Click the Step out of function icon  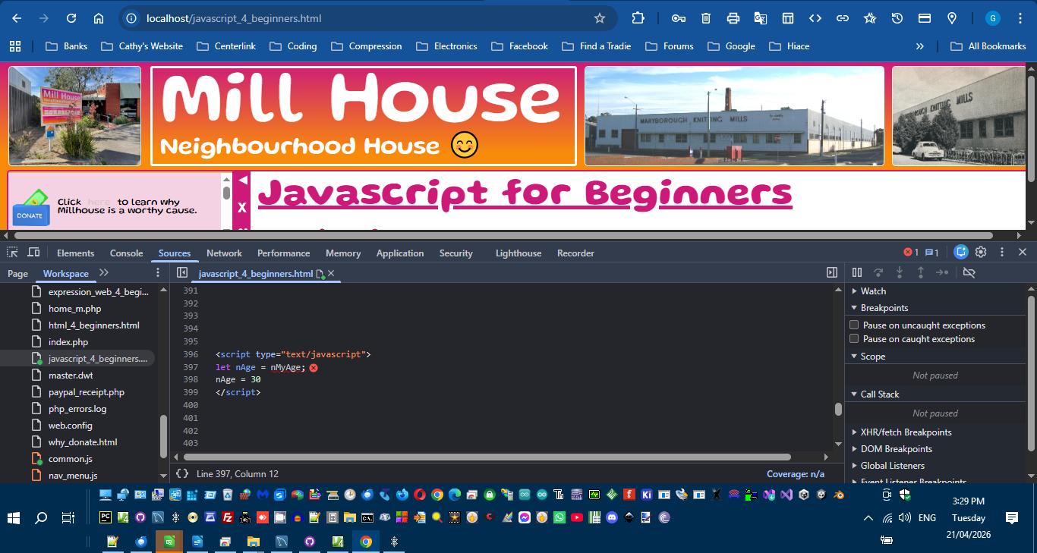921,272
